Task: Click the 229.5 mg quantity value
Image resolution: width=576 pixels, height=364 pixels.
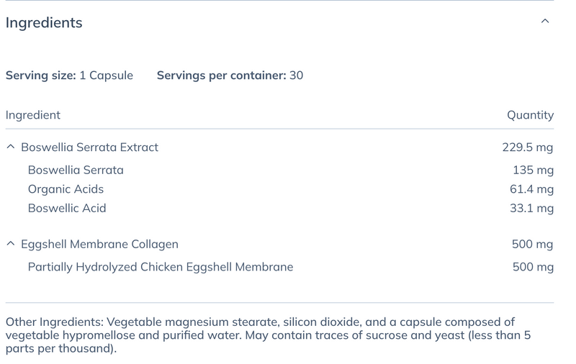Action: click(528, 147)
